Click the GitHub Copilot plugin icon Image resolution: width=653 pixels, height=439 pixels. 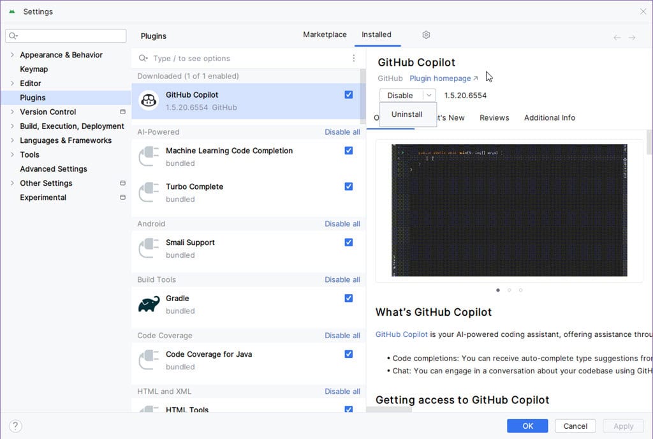tap(149, 100)
